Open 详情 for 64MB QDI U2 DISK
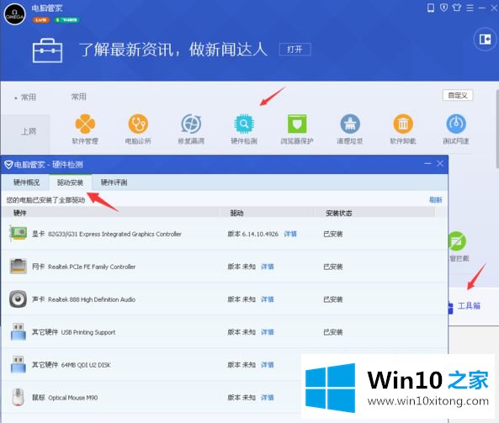 pyautogui.click(x=268, y=365)
